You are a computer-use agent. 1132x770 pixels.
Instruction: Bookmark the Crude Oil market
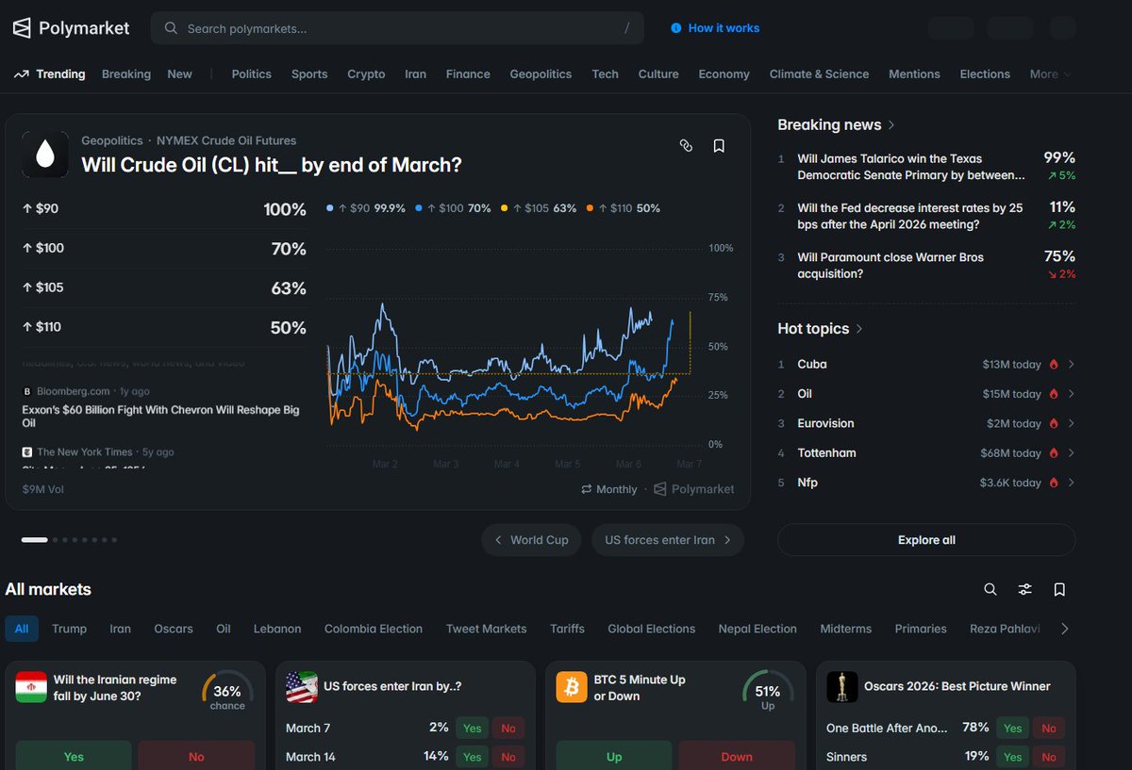(x=719, y=145)
